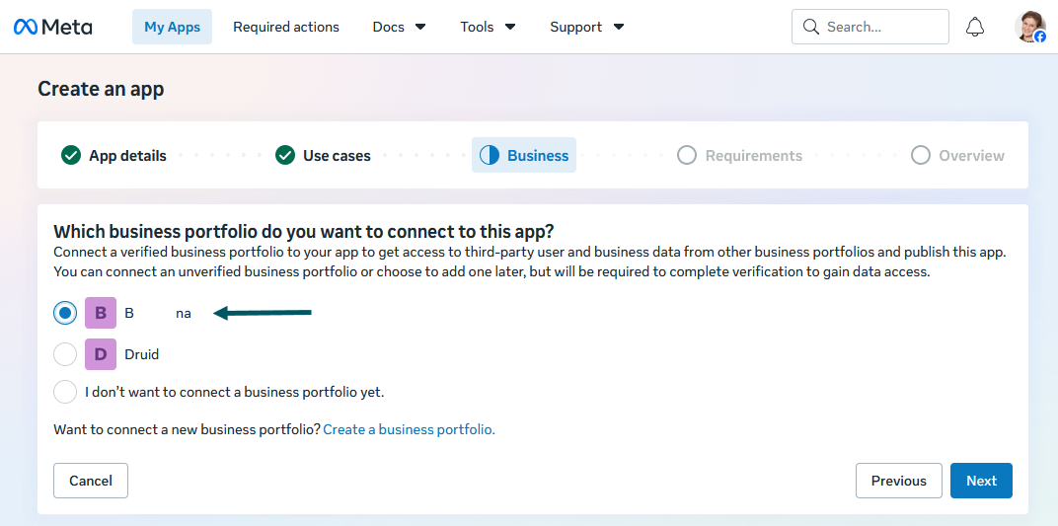Viewport: 1058px width, 526px height.
Task: Click the Requirements empty step circle
Action: (686, 155)
